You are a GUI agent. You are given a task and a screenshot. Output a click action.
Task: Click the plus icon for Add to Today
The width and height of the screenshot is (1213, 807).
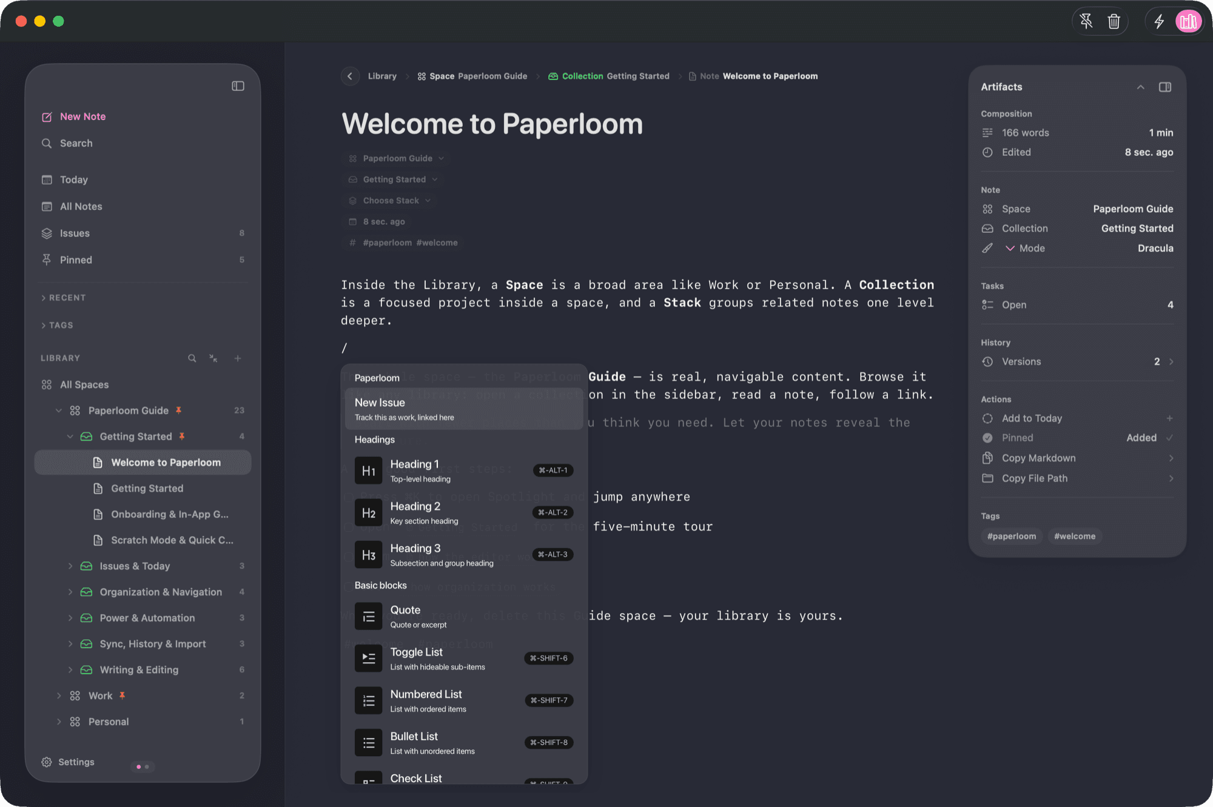pyautogui.click(x=1169, y=418)
